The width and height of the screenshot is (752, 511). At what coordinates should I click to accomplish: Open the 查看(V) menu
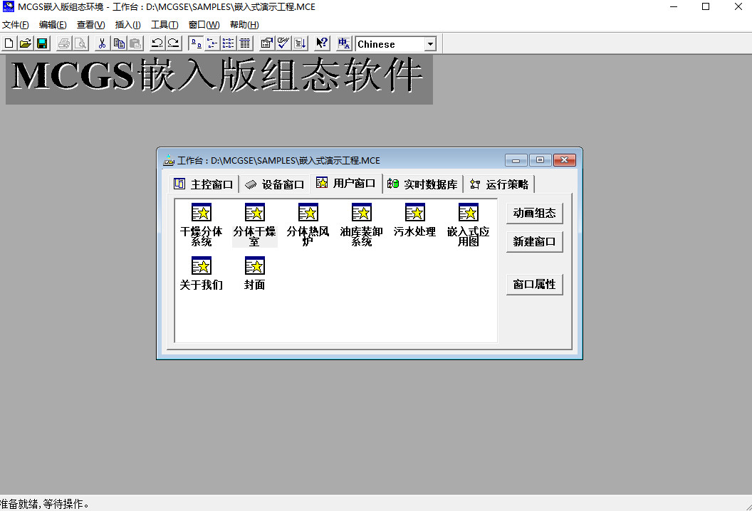[90, 25]
